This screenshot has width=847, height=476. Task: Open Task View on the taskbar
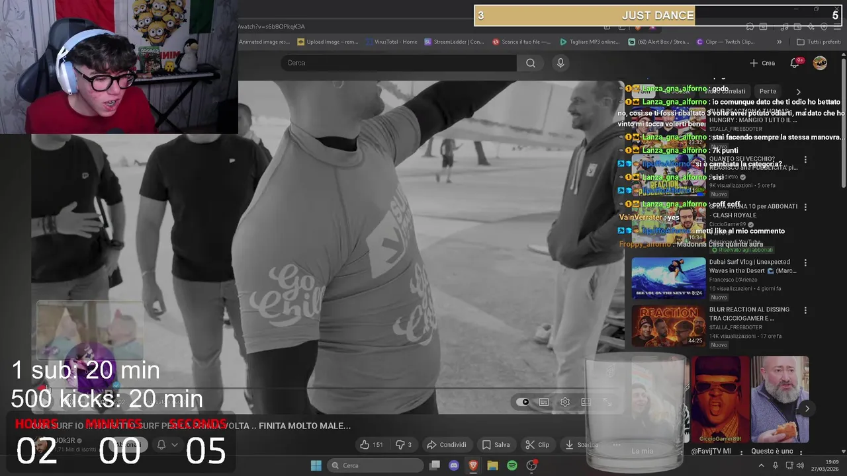point(435,465)
